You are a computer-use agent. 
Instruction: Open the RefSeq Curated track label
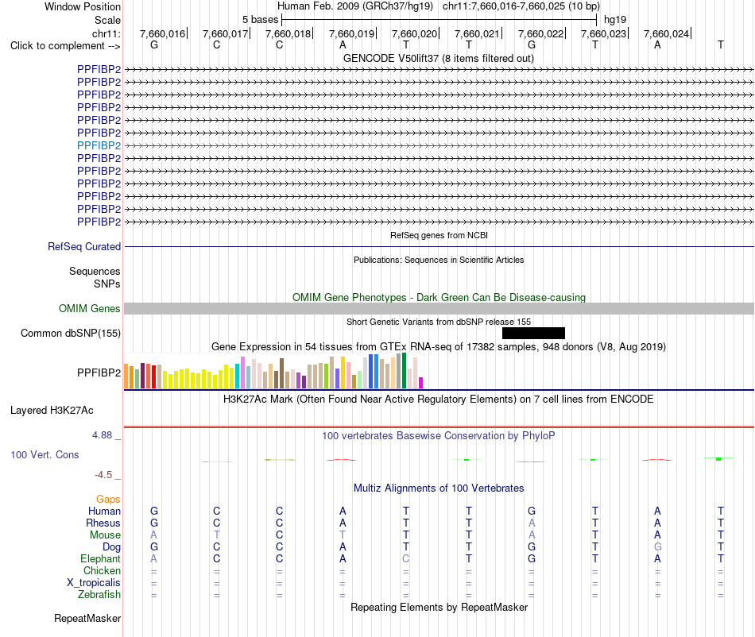83,246
